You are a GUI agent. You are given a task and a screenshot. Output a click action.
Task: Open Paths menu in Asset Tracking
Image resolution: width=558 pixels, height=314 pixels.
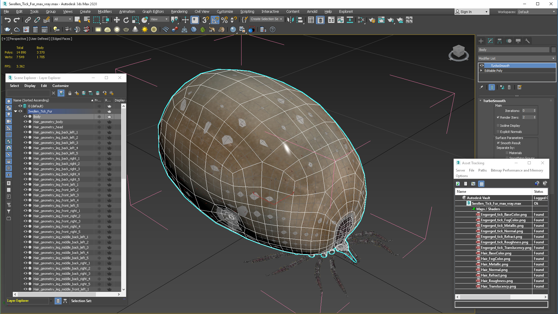[x=482, y=170]
